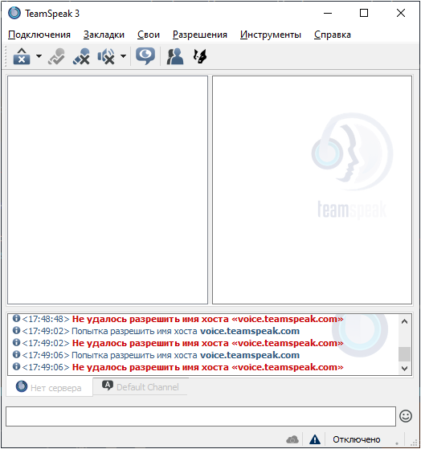This screenshot has width=421, height=449.
Task: Click the 17:49:02 Попытка разрешить log line
Action: tap(156, 331)
